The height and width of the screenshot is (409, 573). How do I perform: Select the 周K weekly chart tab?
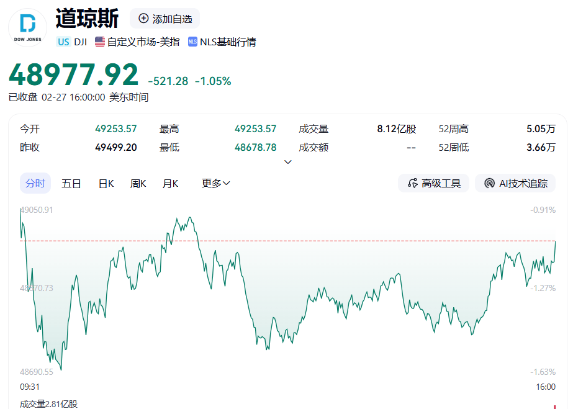click(138, 183)
